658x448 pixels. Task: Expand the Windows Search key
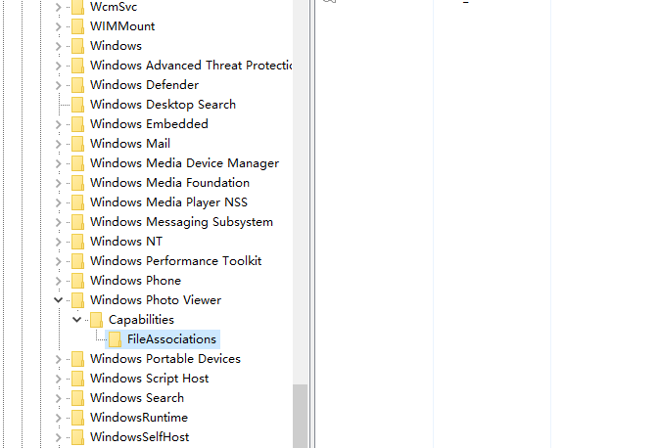(59, 398)
